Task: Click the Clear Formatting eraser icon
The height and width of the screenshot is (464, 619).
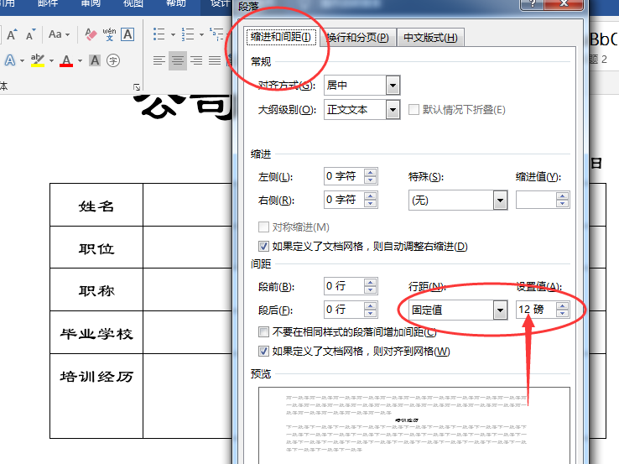Action: [91, 34]
